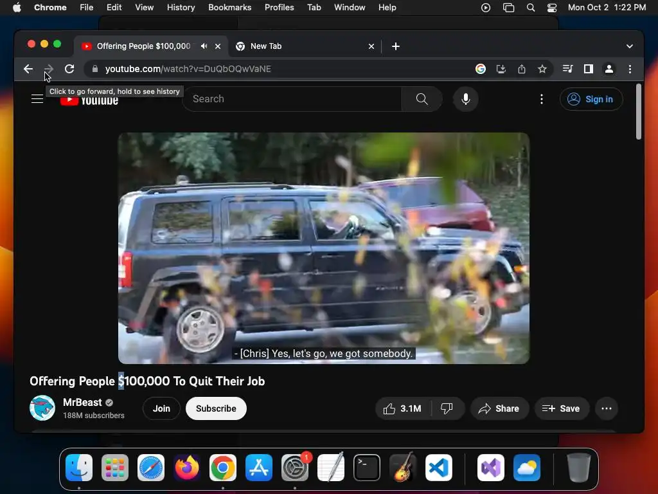The height and width of the screenshot is (494, 658).
Task: Click the YouTube logo
Action: click(x=89, y=100)
